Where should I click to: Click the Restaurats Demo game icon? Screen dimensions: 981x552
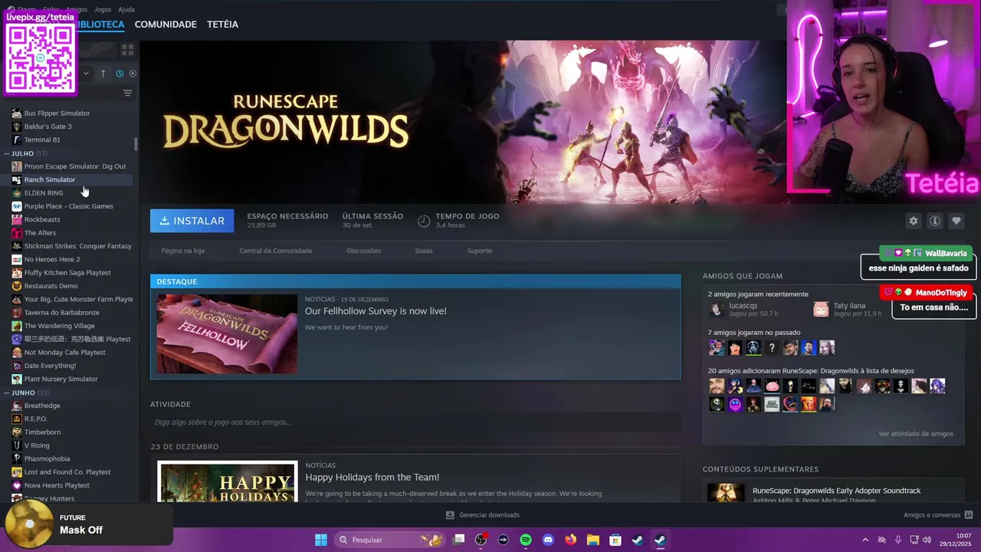pyautogui.click(x=16, y=286)
